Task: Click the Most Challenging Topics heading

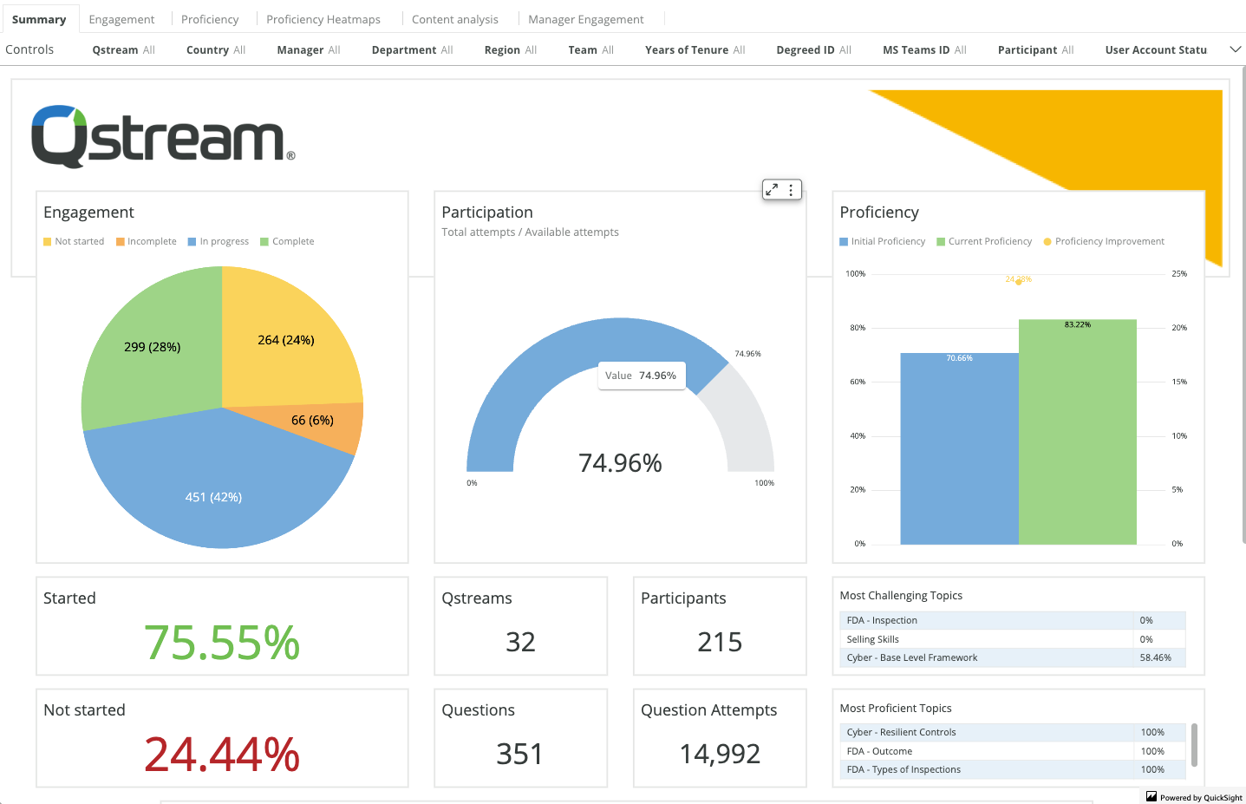Action: (901, 596)
